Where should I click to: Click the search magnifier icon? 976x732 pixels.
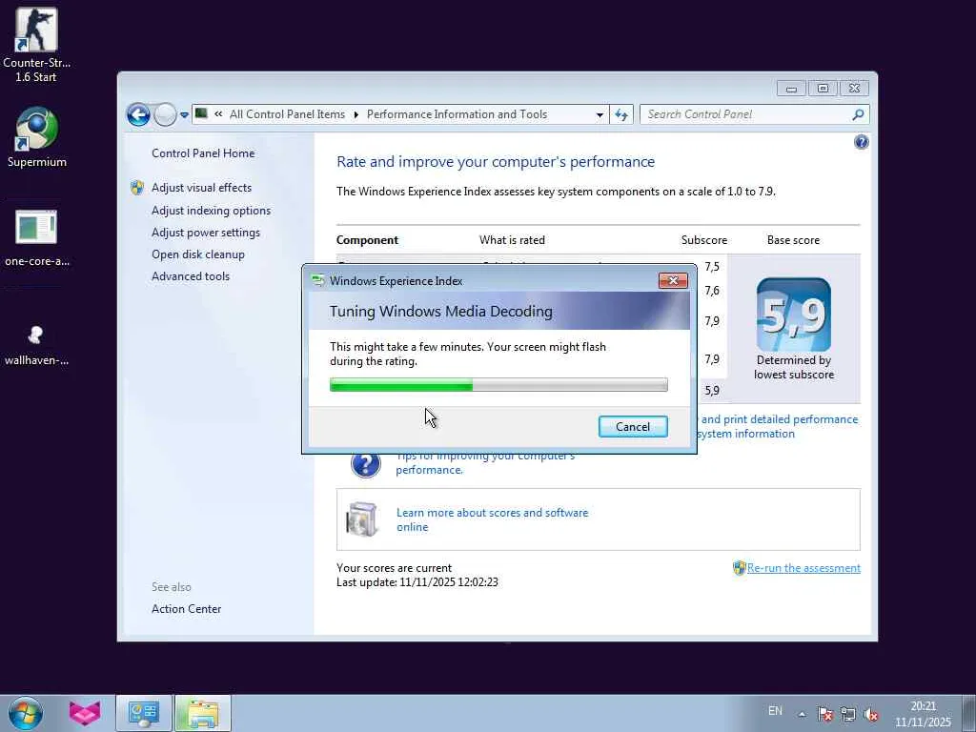click(x=859, y=114)
